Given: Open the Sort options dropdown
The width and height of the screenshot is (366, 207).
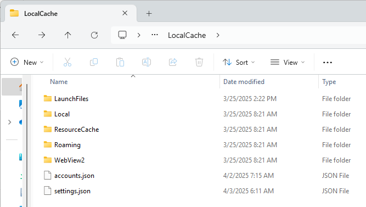Looking at the screenshot, I should 239,63.
